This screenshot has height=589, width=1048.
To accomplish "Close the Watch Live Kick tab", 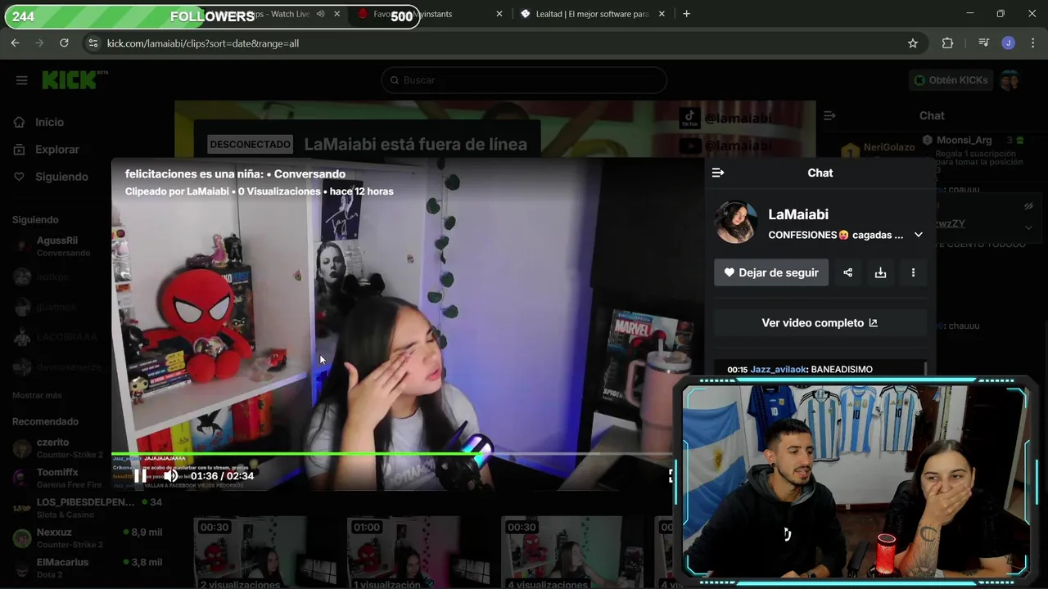I will (x=337, y=14).
